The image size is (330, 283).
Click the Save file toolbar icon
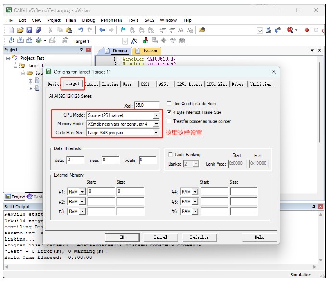pos(29,30)
